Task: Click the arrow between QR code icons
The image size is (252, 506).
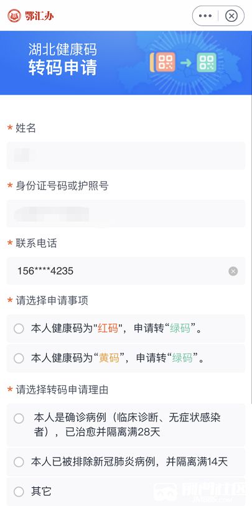Action: point(186,62)
